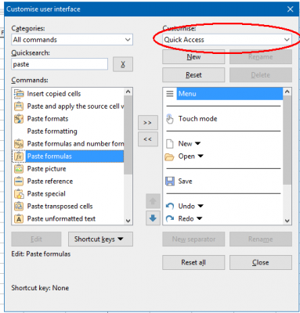
Task: Clear quicksearch with the X button
Action: tap(123, 64)
